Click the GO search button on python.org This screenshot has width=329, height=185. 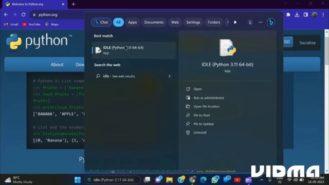point(287,42)
